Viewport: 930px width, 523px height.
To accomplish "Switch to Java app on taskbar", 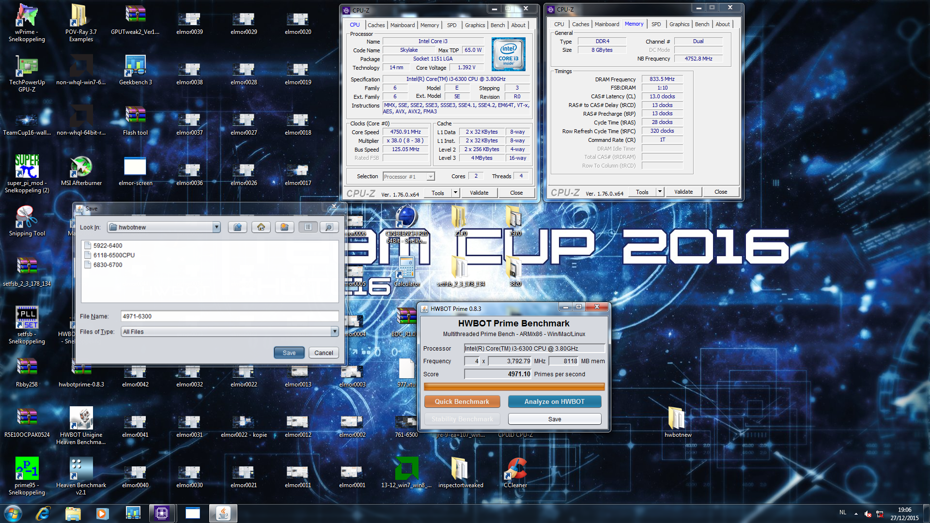I will point(223,513).
